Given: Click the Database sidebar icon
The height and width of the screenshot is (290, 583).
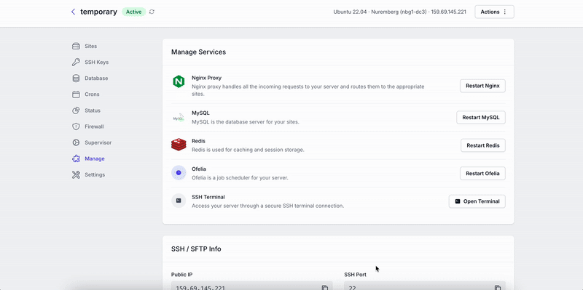Looking at the screenshot, I should (76, 78).
